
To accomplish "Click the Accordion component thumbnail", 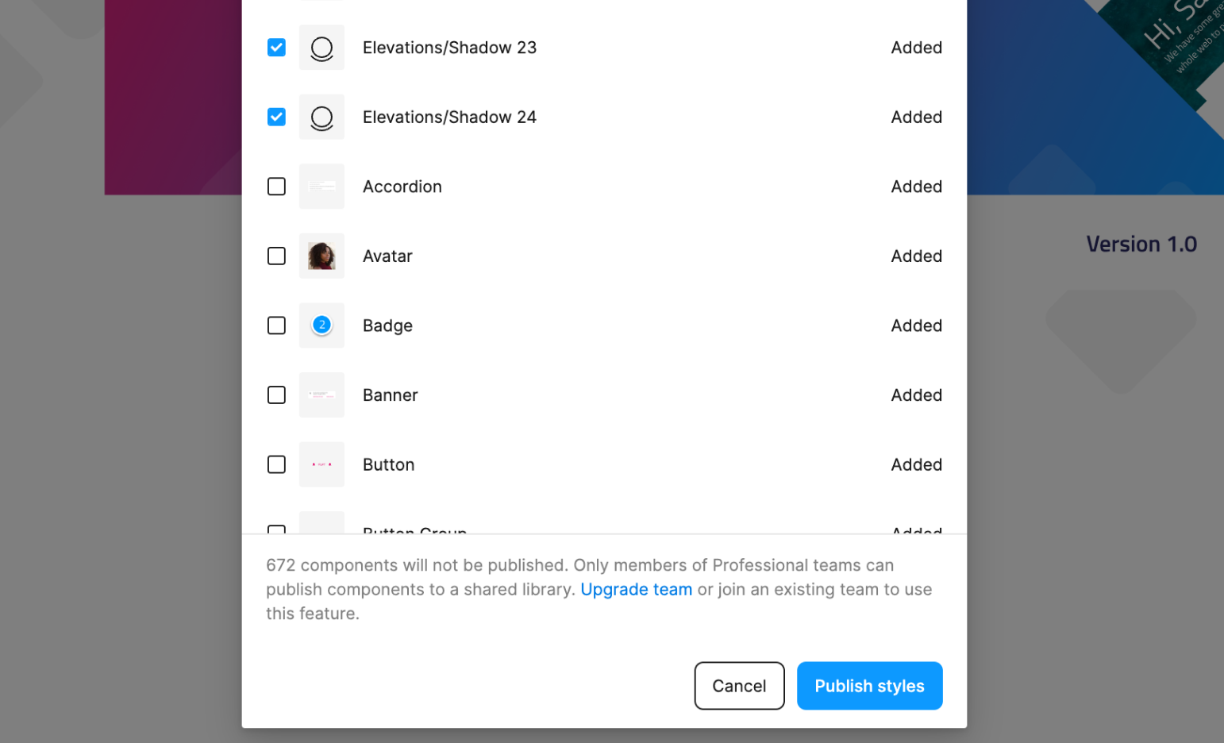I will pyautogui.click(x=321, y=187).
